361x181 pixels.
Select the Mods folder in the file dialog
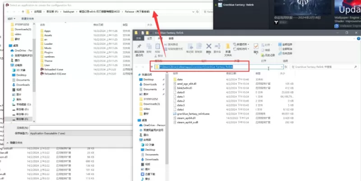[x=48, y=48]
